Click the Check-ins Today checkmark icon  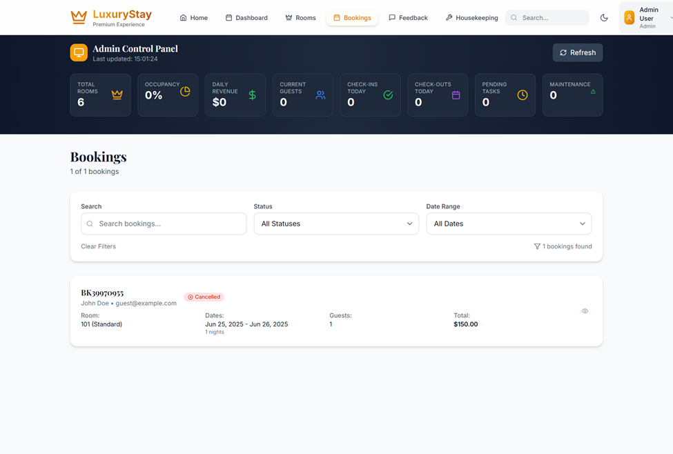click(388, 95)
